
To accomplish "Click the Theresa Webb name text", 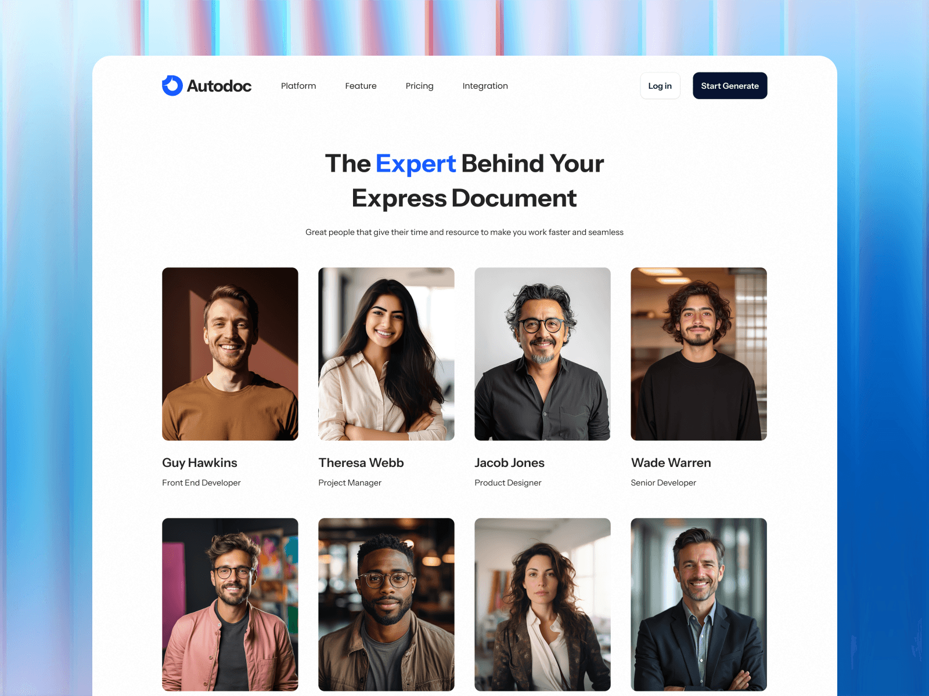I will (x=361, y=463).
